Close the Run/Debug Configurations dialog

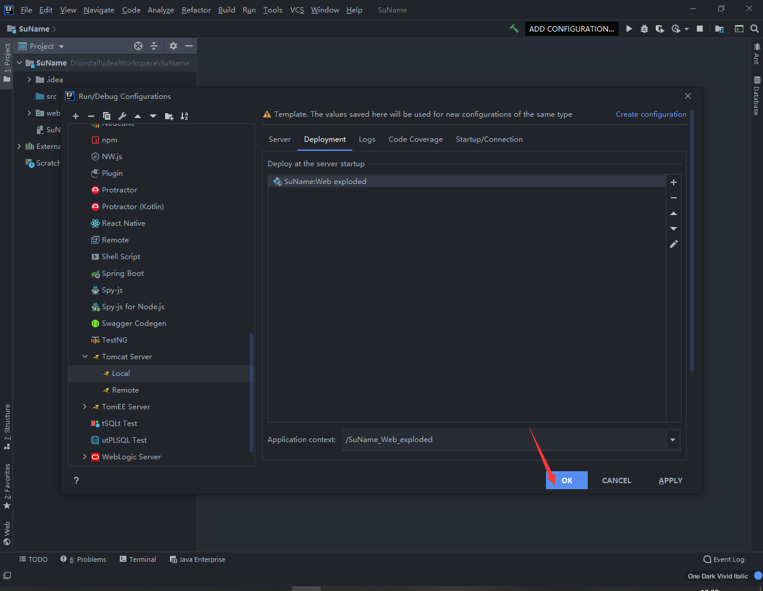point(688,96)
